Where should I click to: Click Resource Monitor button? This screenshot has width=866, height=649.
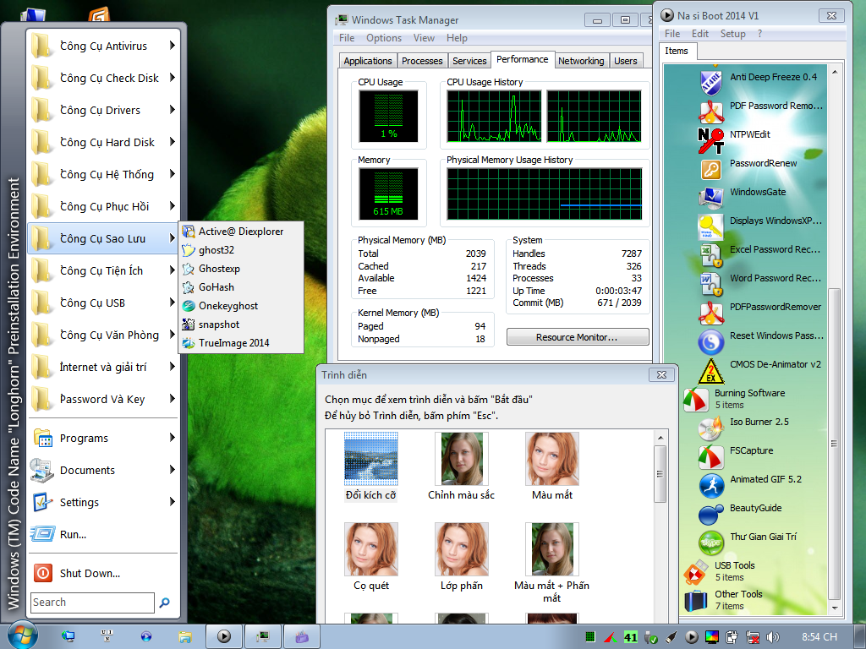pos(577,337)
